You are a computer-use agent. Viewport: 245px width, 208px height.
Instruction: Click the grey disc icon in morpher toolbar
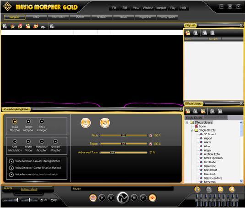click(43, 27)
